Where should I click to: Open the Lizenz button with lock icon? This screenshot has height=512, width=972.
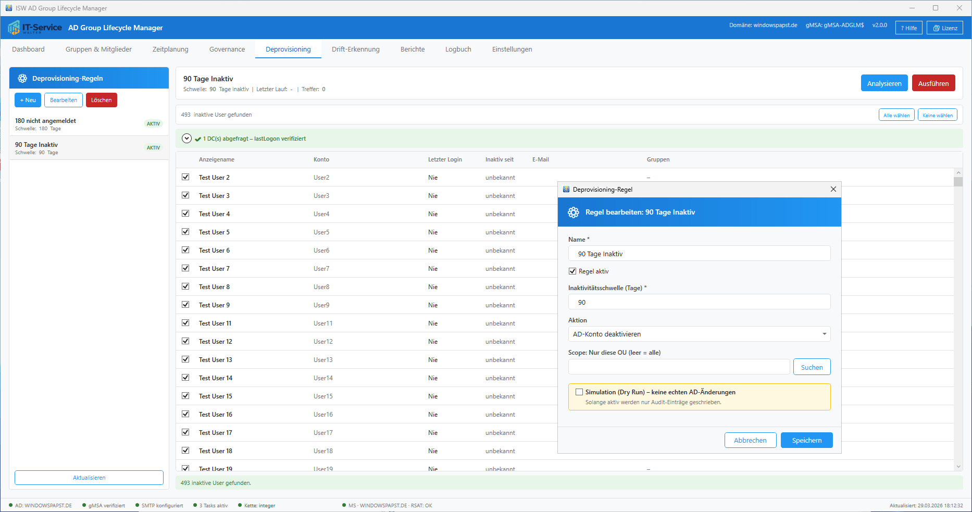pos(944,28)
